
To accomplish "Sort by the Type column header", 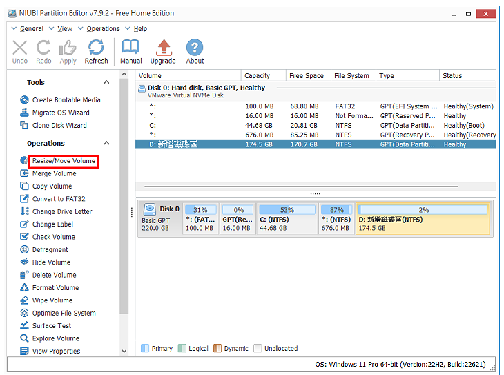I will tap(407, 75).
